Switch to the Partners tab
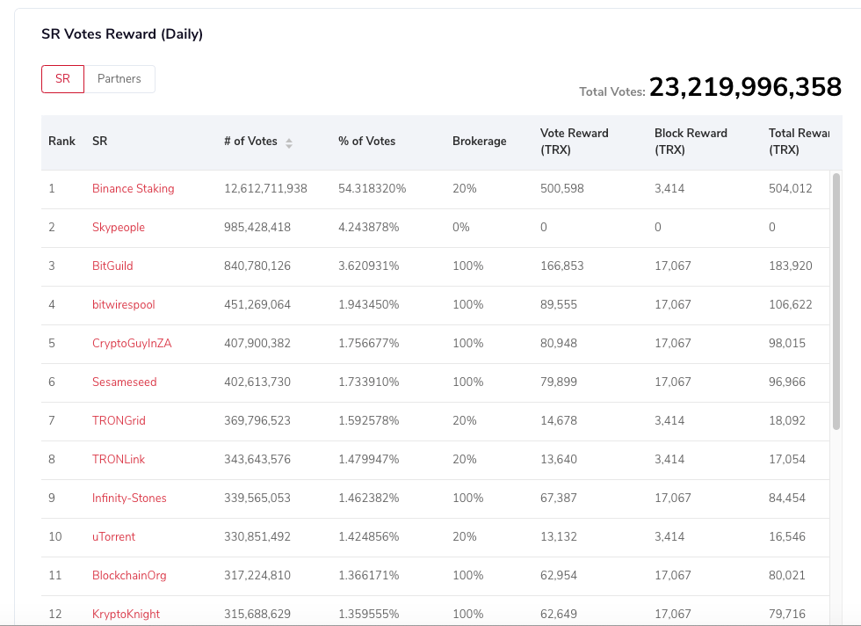This screenshot has width=861, height=626. point(119,78)
